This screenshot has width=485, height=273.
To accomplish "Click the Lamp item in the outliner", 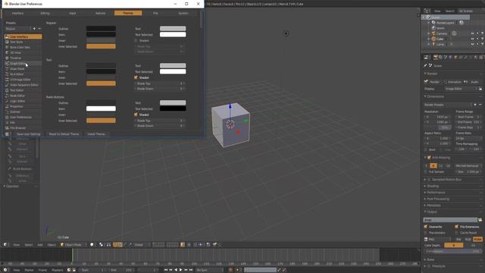I will click(440, 44).
